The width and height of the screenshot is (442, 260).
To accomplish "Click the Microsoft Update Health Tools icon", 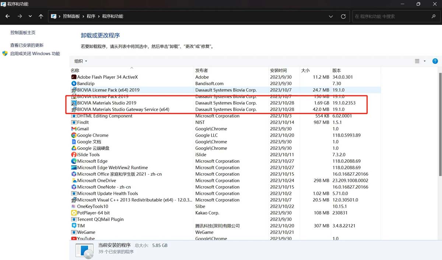I will 74,193.
